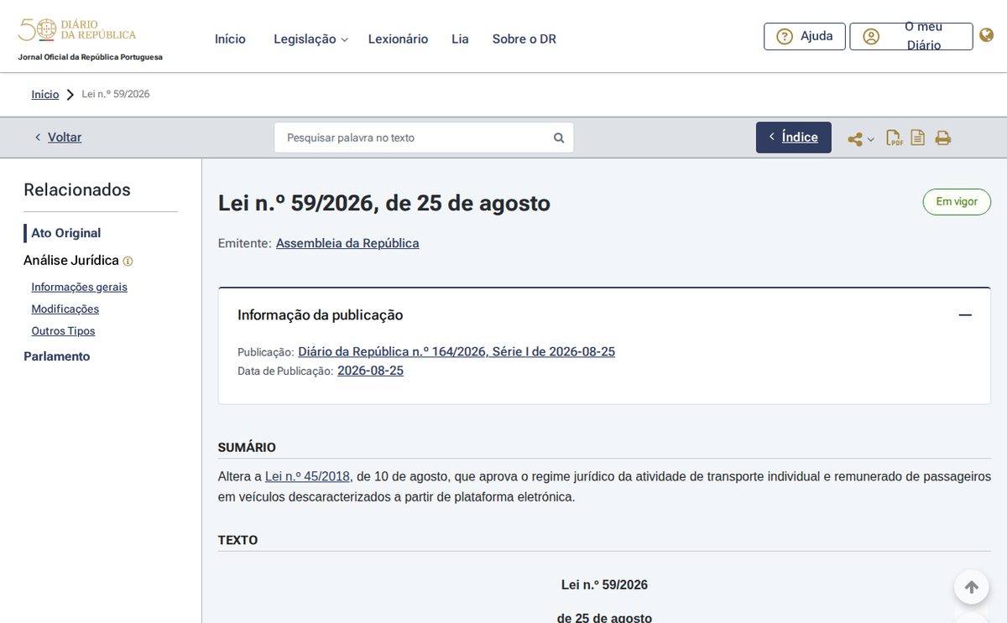This screenshot has width=1007, height=623.
Task: Open the text document version icon
Action: coord(918,138)
